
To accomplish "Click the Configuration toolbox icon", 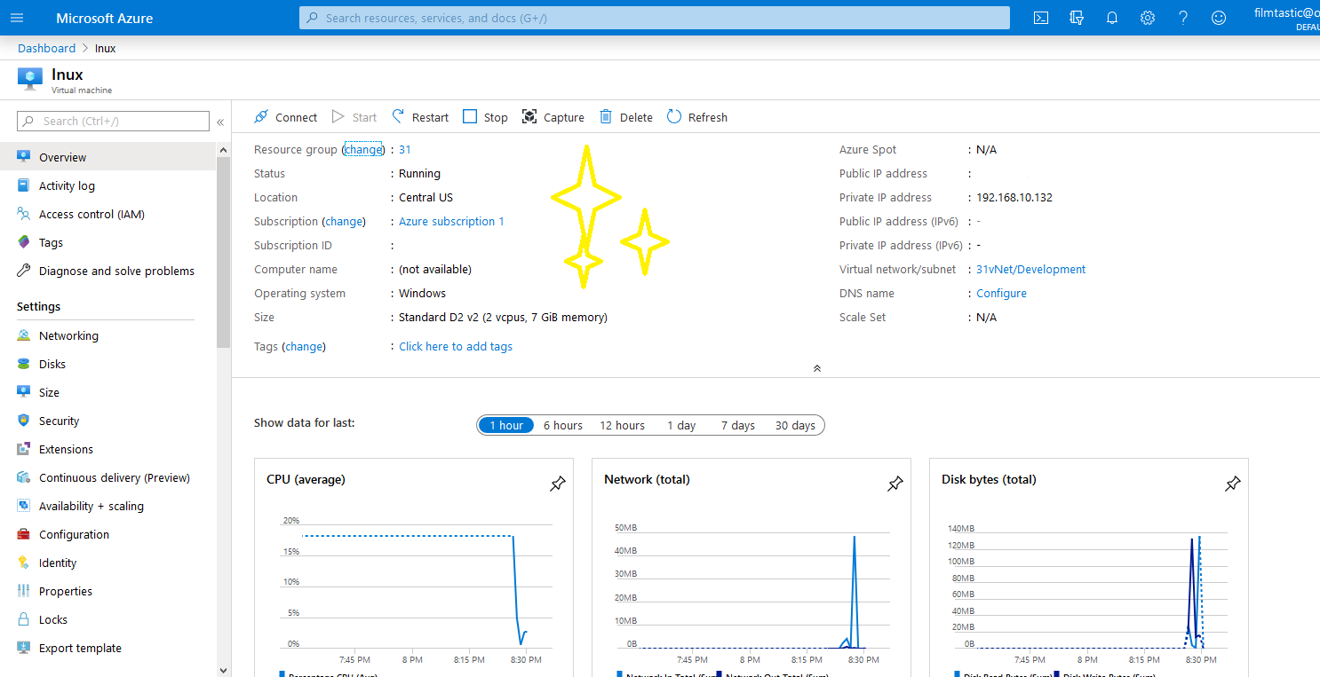I will 24,534.
